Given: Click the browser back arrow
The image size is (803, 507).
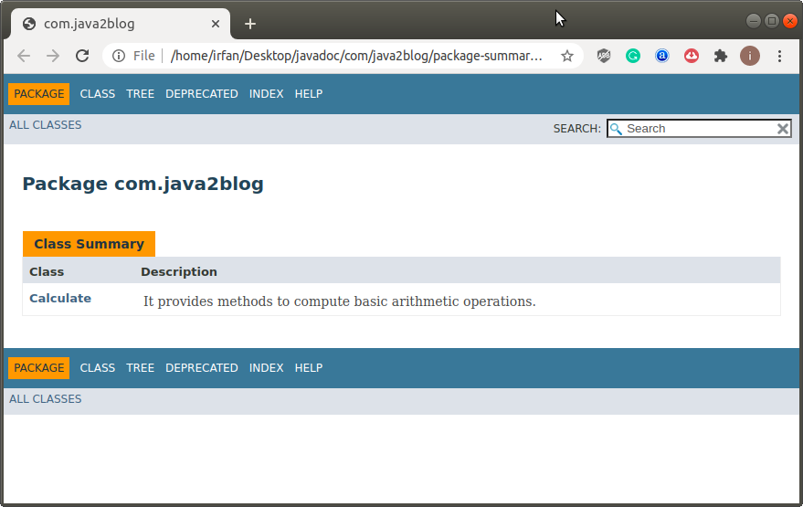Looking at the screenshot, I should (24, 56).
